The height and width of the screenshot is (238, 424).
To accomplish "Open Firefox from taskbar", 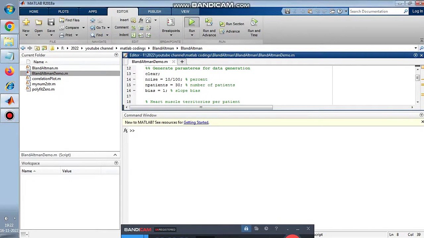I will tap(10, 71).
